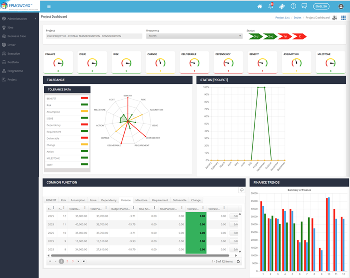Select the Dependency tab
This screenshot has height=278, width=350.
click(109, 201)
